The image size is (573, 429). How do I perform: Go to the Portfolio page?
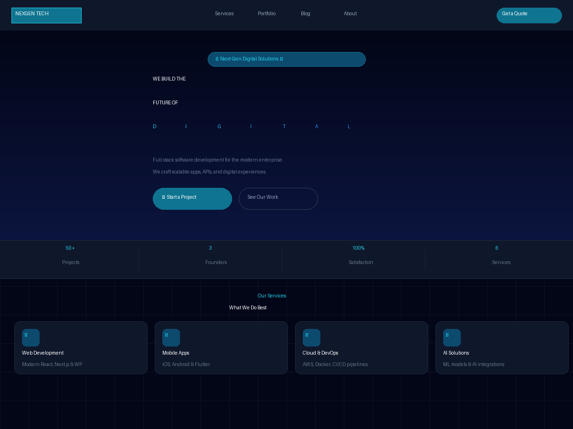(x=266, y=14)
